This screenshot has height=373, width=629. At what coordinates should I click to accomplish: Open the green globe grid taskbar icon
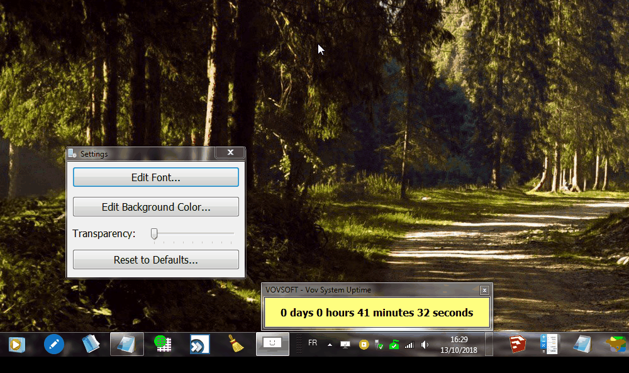163,344
